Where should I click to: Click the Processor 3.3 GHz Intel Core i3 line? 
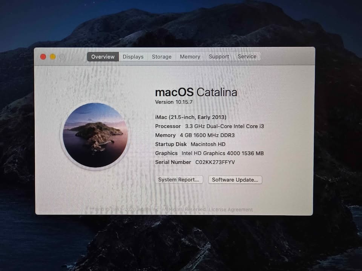[210, 126]
